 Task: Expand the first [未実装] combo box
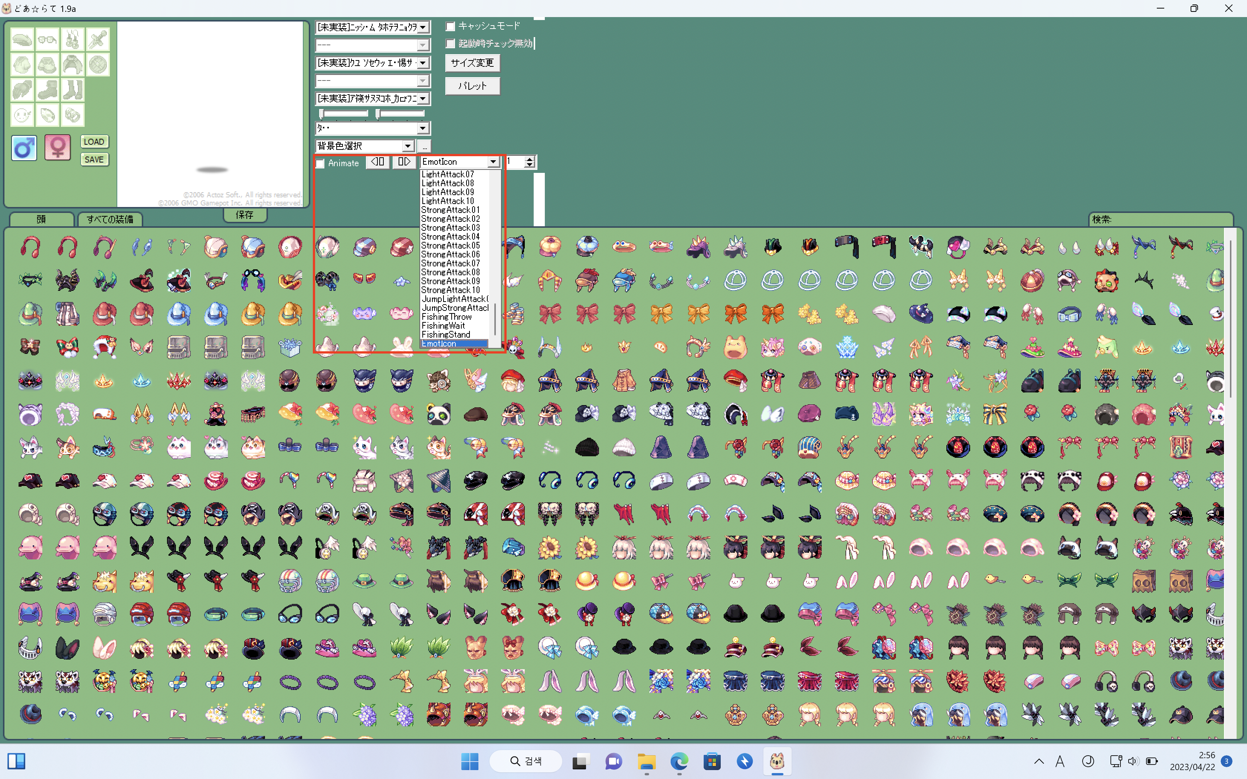tap(423, 27)
